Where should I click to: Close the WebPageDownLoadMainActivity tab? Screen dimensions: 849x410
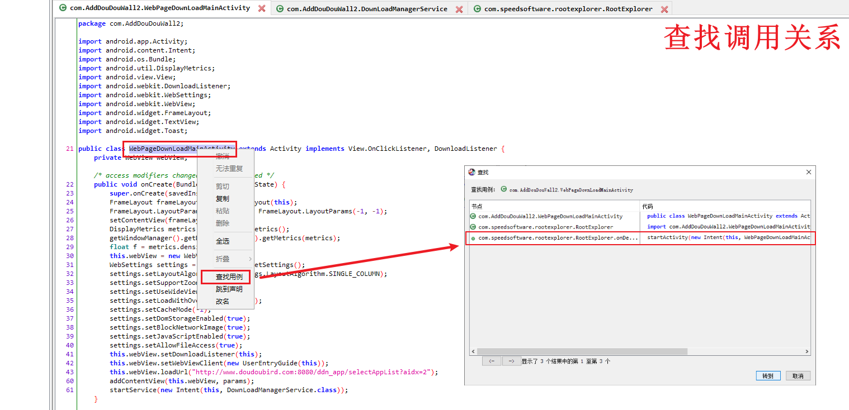point(262,8)
